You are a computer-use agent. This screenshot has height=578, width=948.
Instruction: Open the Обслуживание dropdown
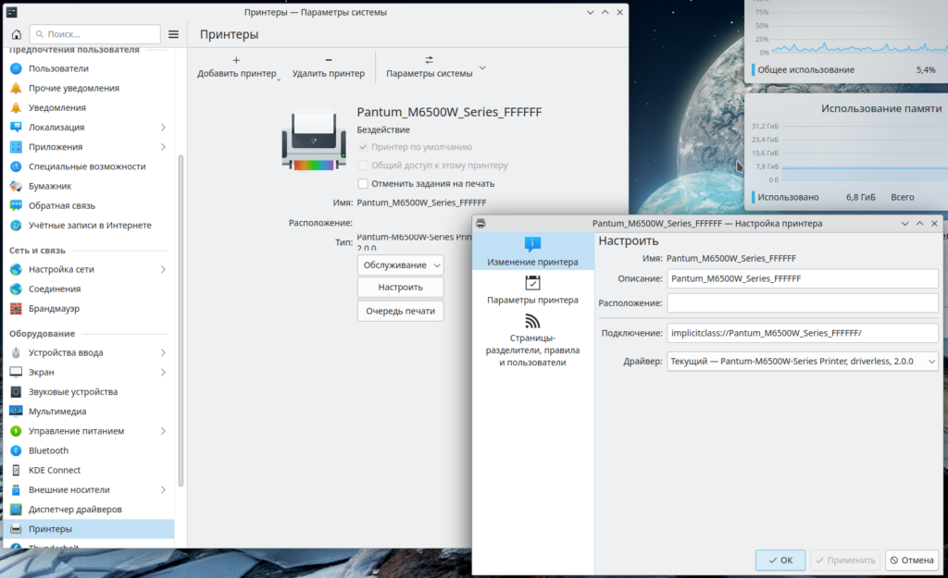pyautogui.click(x=400, y=264)
